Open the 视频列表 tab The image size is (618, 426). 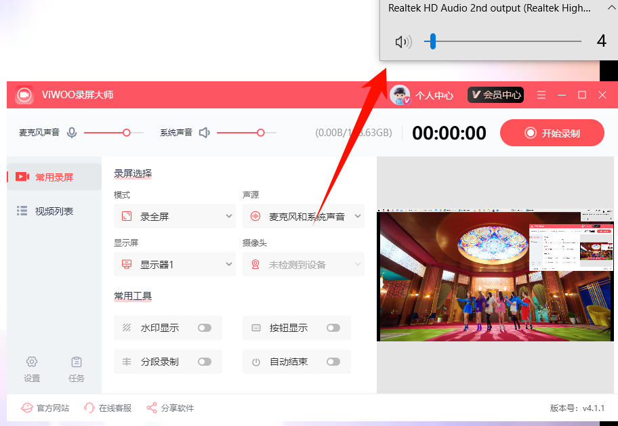[54, 211]
